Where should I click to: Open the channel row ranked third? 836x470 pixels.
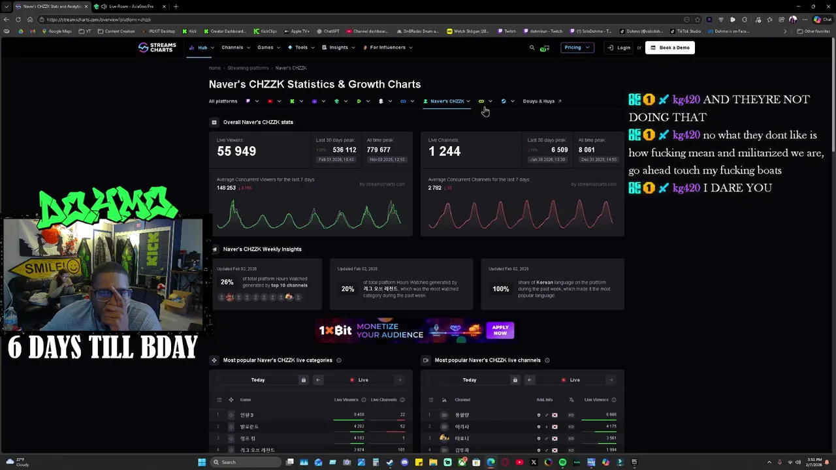pos(522,438)
